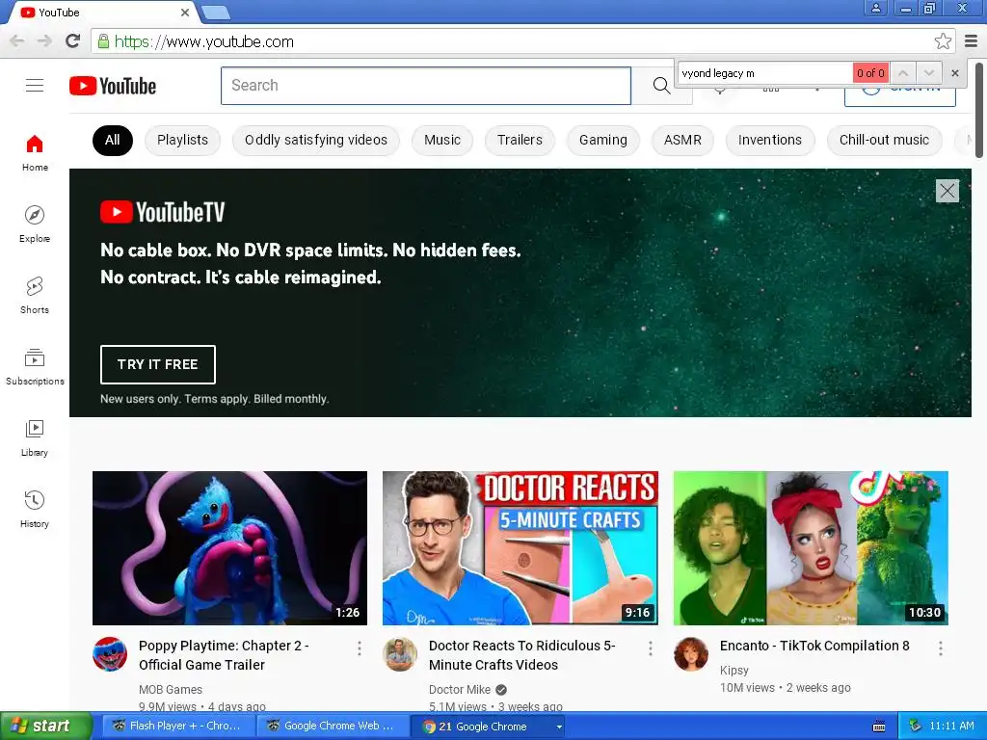Open Poppy Playtime Chapter 2 title link

click(x=224, y=655)
